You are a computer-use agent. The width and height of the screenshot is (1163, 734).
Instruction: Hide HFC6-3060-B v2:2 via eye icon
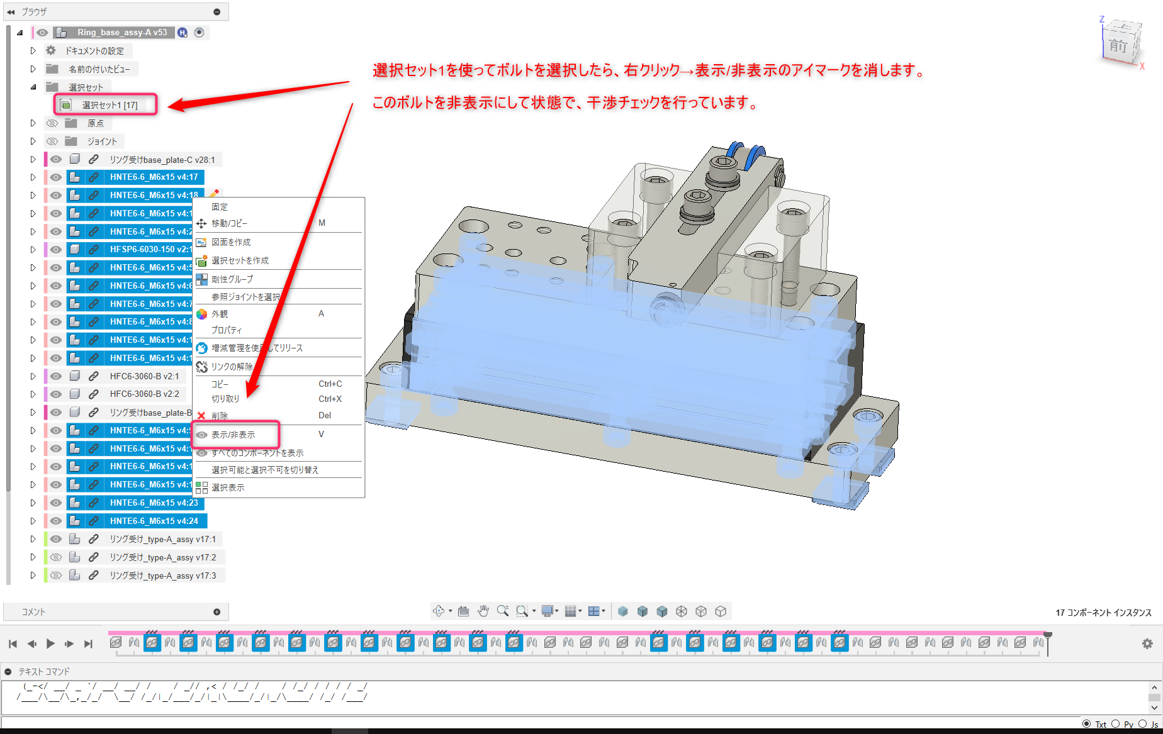point(56,394)
